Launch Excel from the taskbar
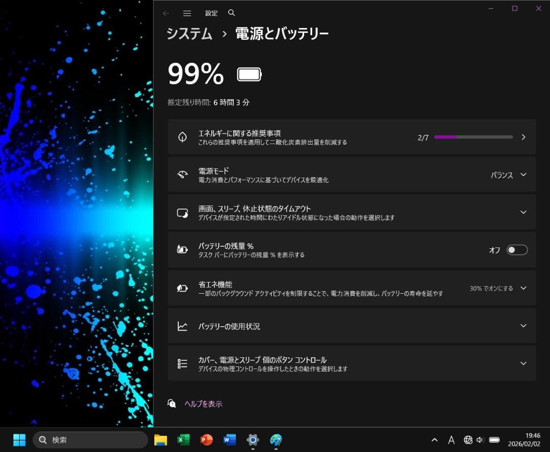Screen dimensions: 550x452 tap(183, 439)
